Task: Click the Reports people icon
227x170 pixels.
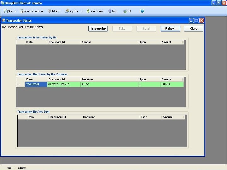Action: click(67, 11)
